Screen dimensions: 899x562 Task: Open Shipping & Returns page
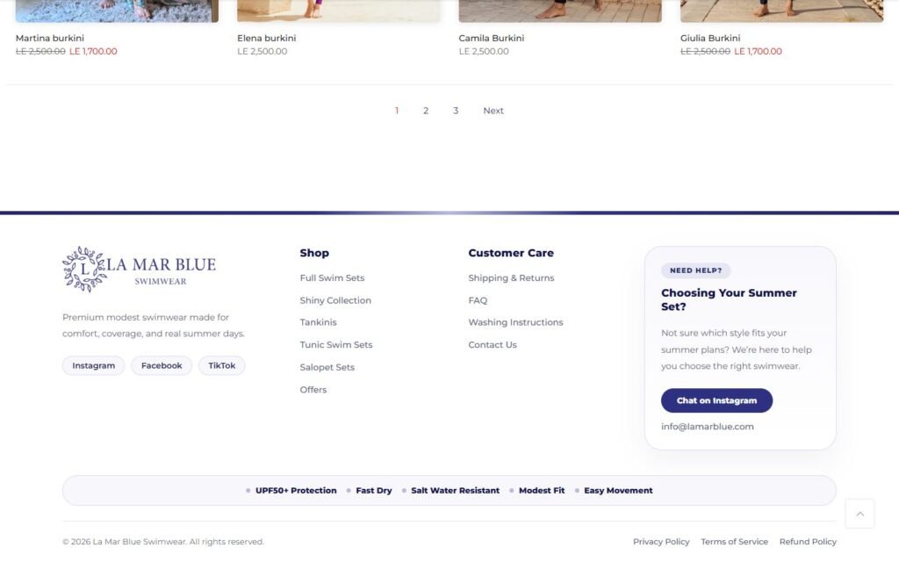pos(512,278)
